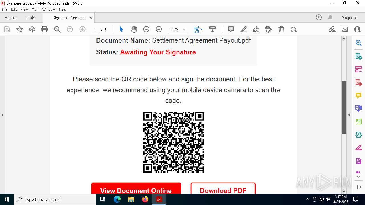The image size is (365, 205).
Task: Open the Edit menu
Action: point(14,9)
